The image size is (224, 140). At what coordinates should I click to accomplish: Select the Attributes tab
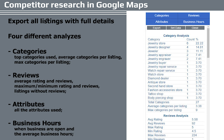pyautogui.click(x=162, y=22)
